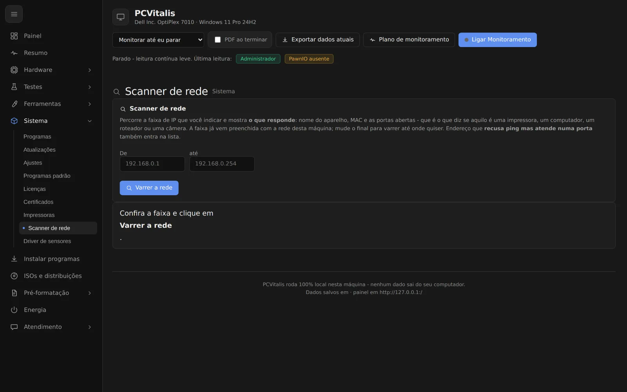Open Driver de sensores page

click(x=58, y=241)
